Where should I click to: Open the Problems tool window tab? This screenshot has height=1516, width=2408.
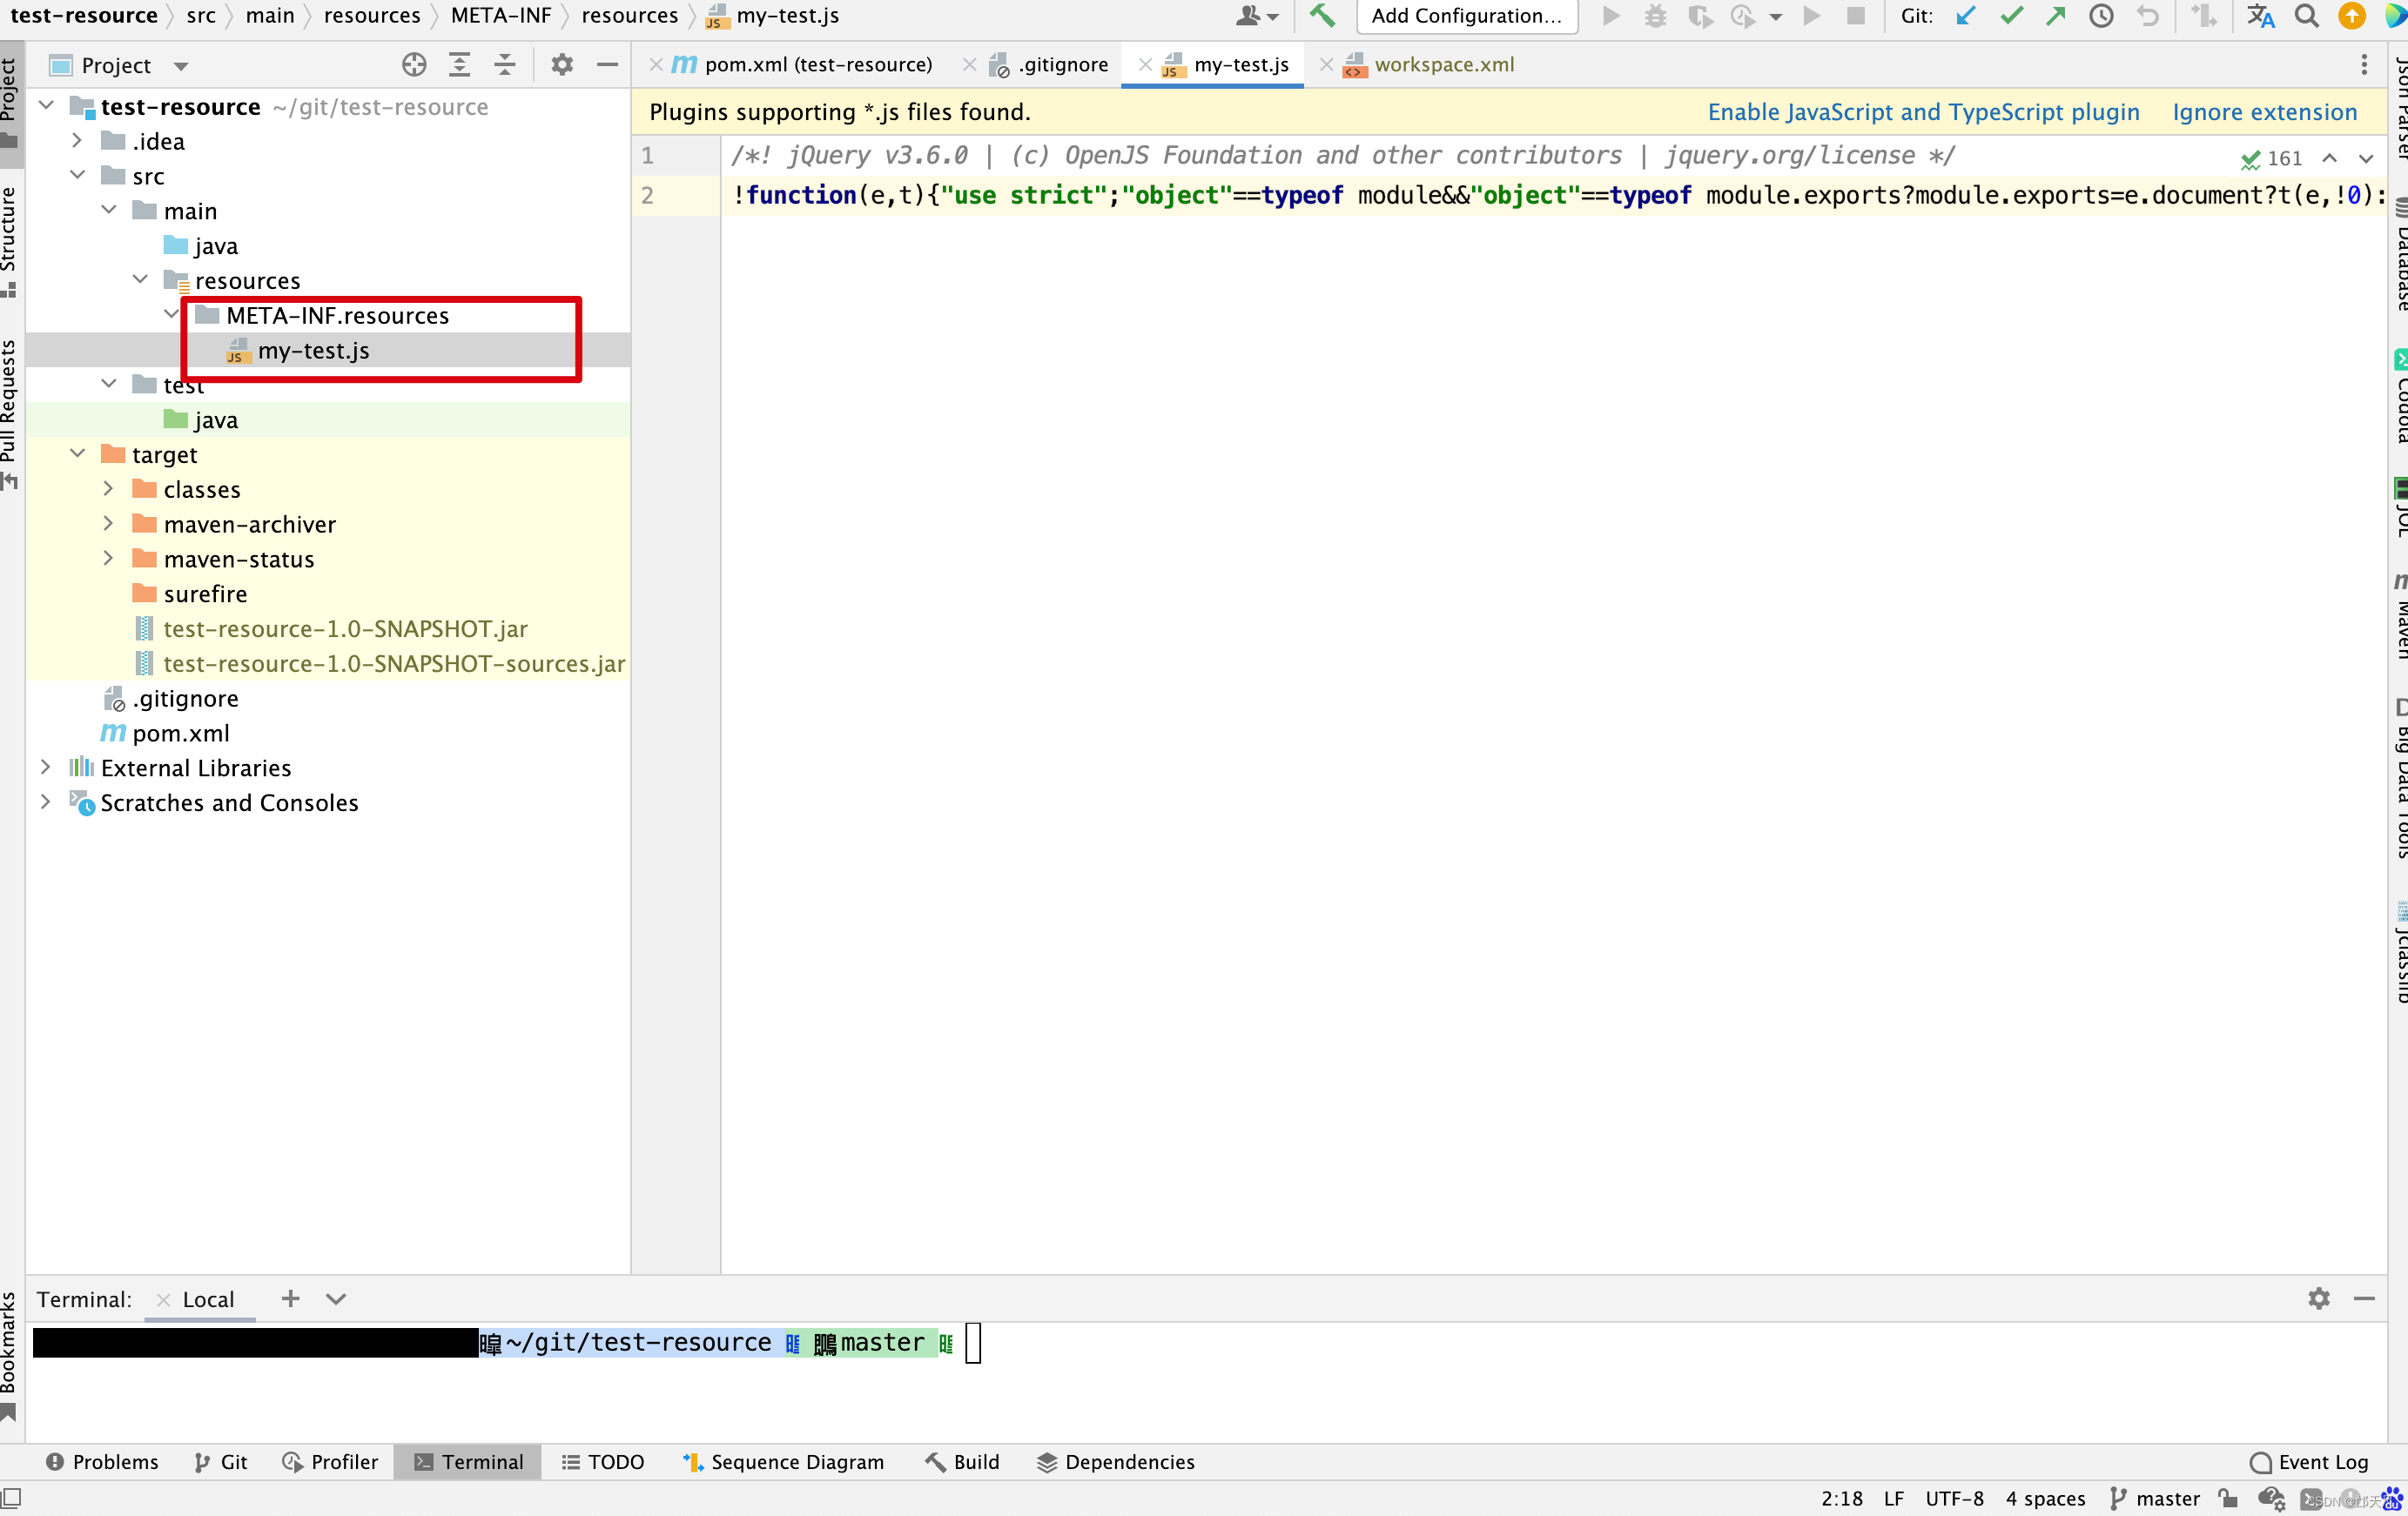click(x=103, y=1461)
